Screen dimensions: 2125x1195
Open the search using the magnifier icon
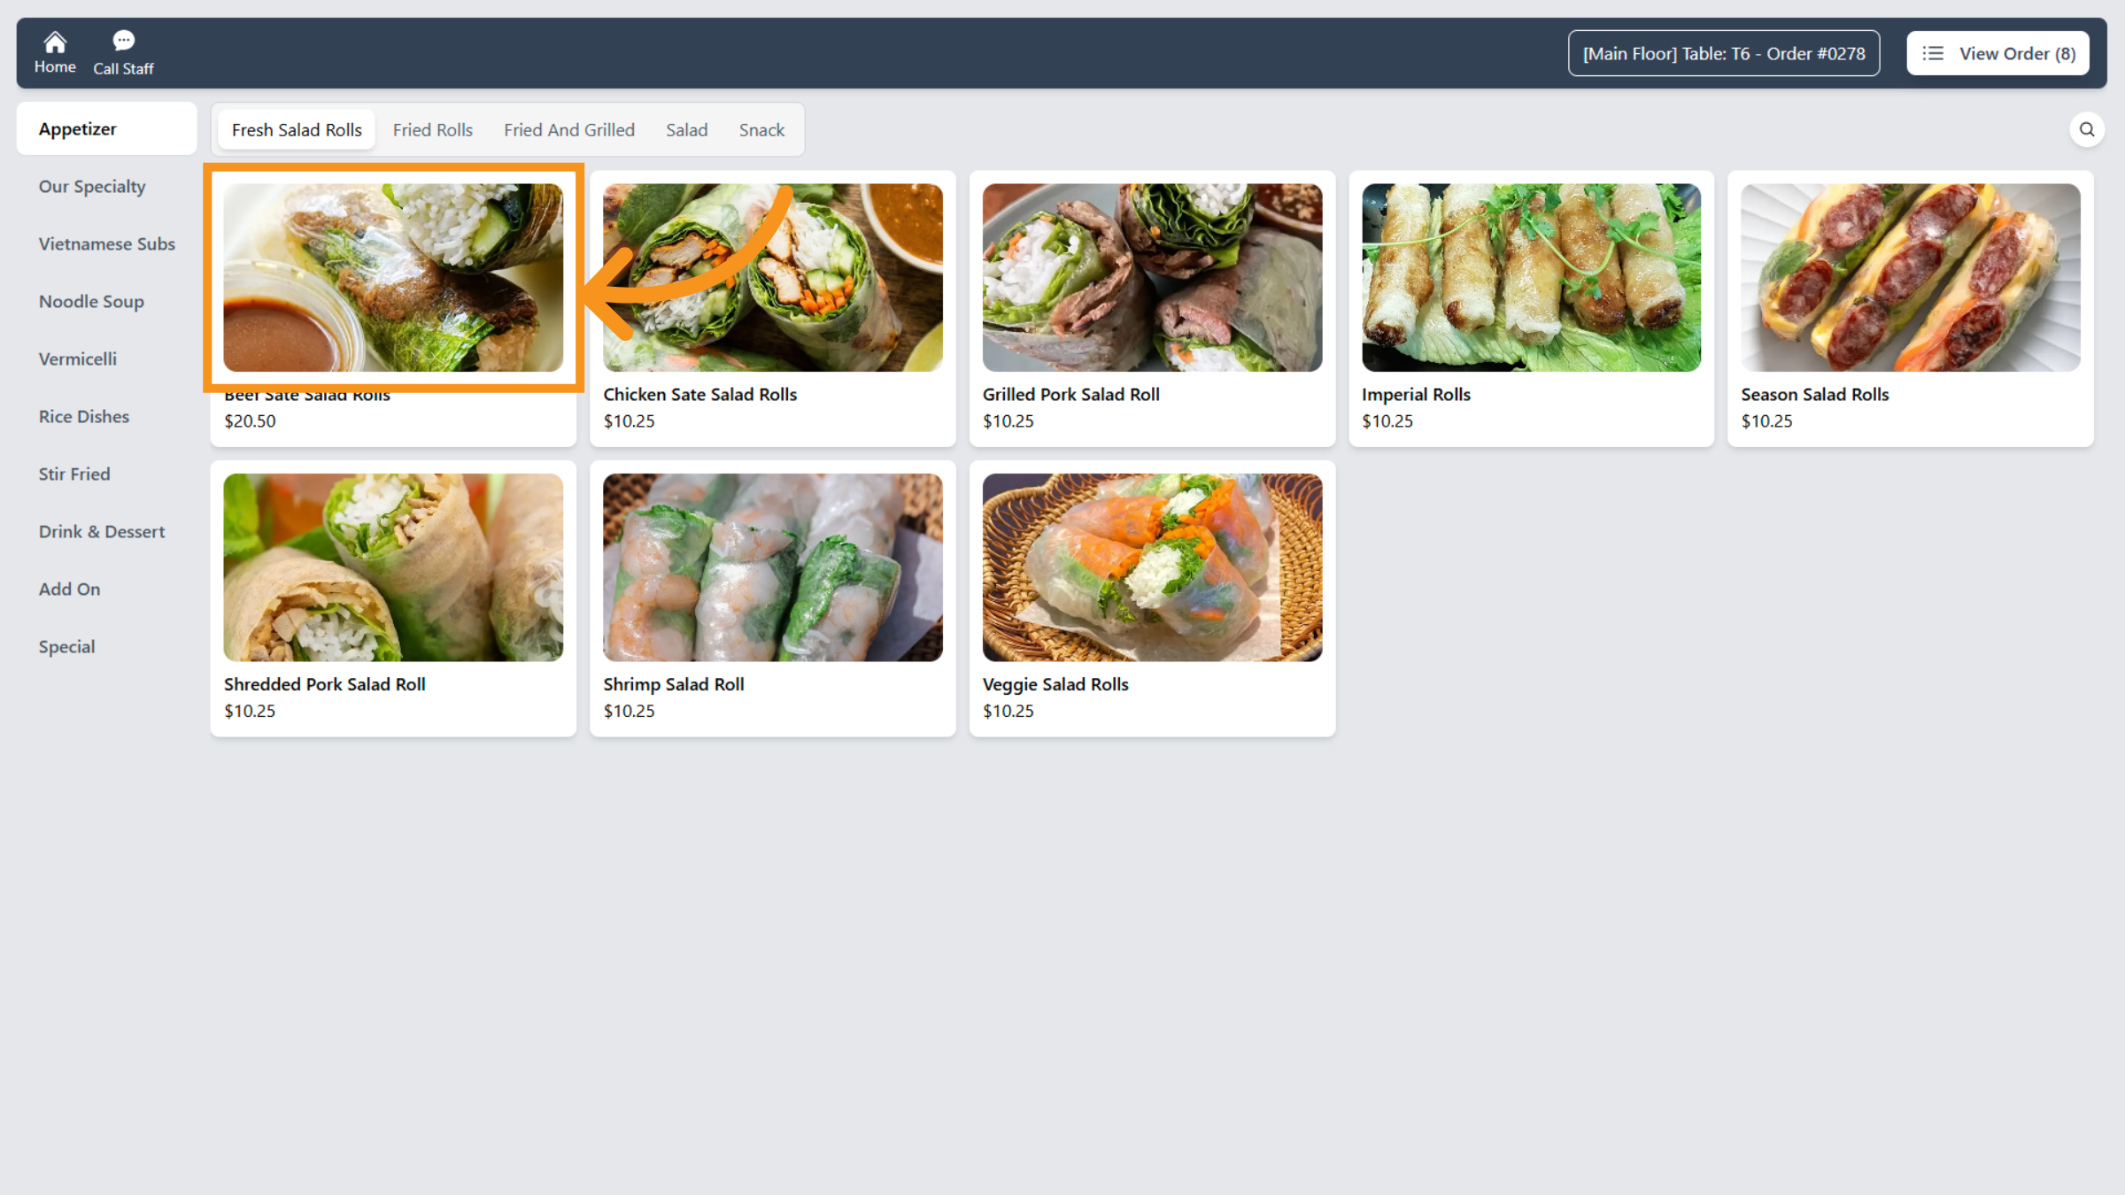tap(2087, 129)
